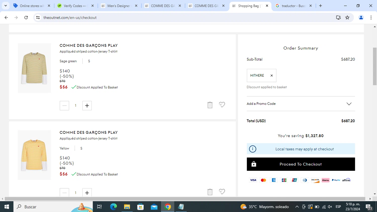This screenshot has height=212, width=377.
Task: Click the local taxes info icon
Action: coord(253,149)
